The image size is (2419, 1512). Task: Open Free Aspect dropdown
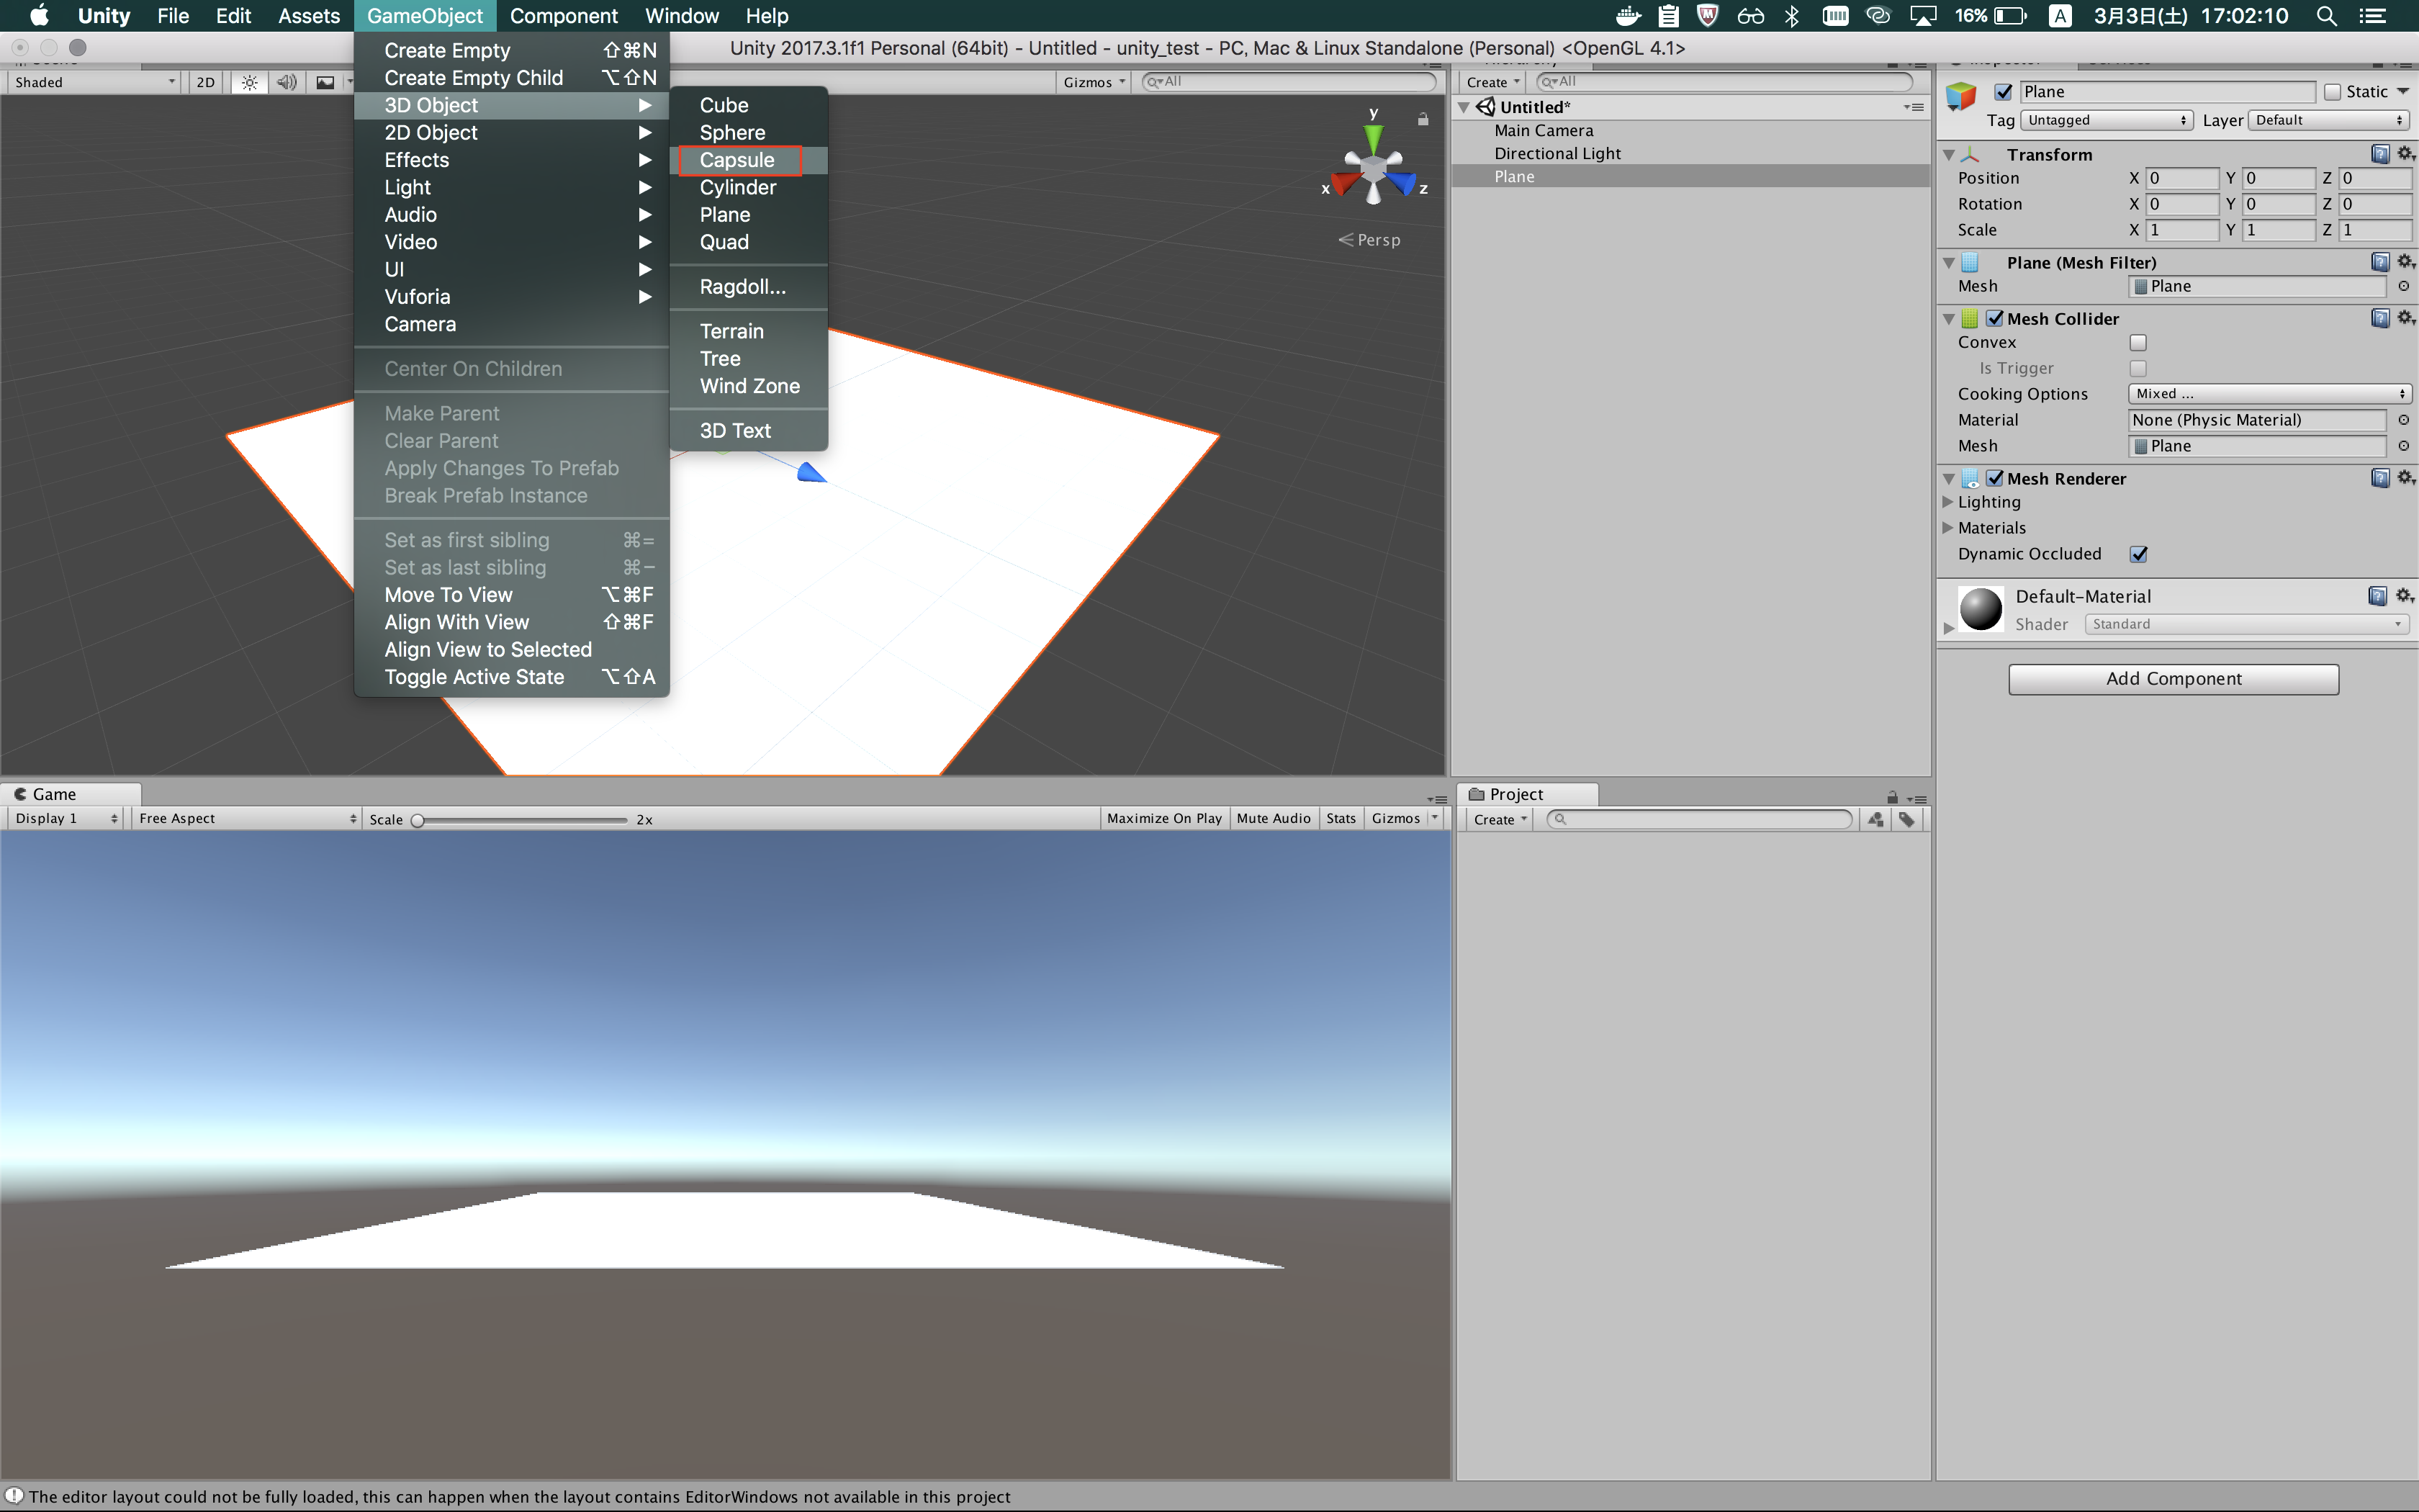point(247,818)
